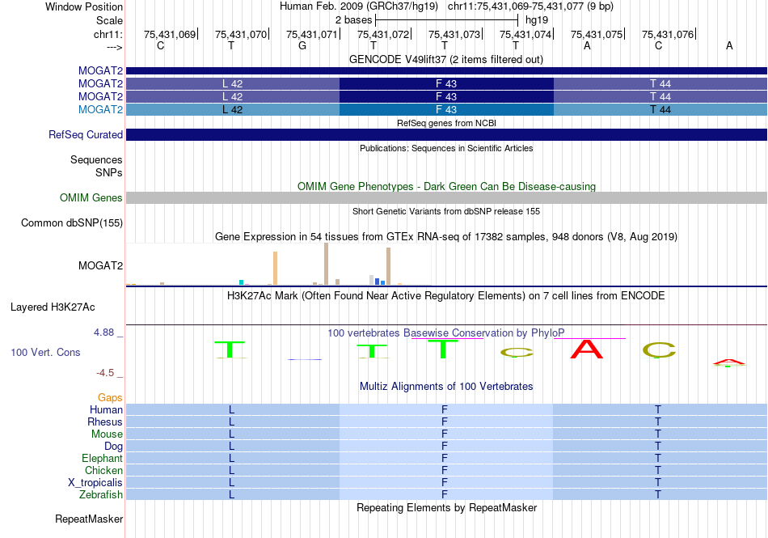Click the Common dbSNP(155) label

[71, 222]
